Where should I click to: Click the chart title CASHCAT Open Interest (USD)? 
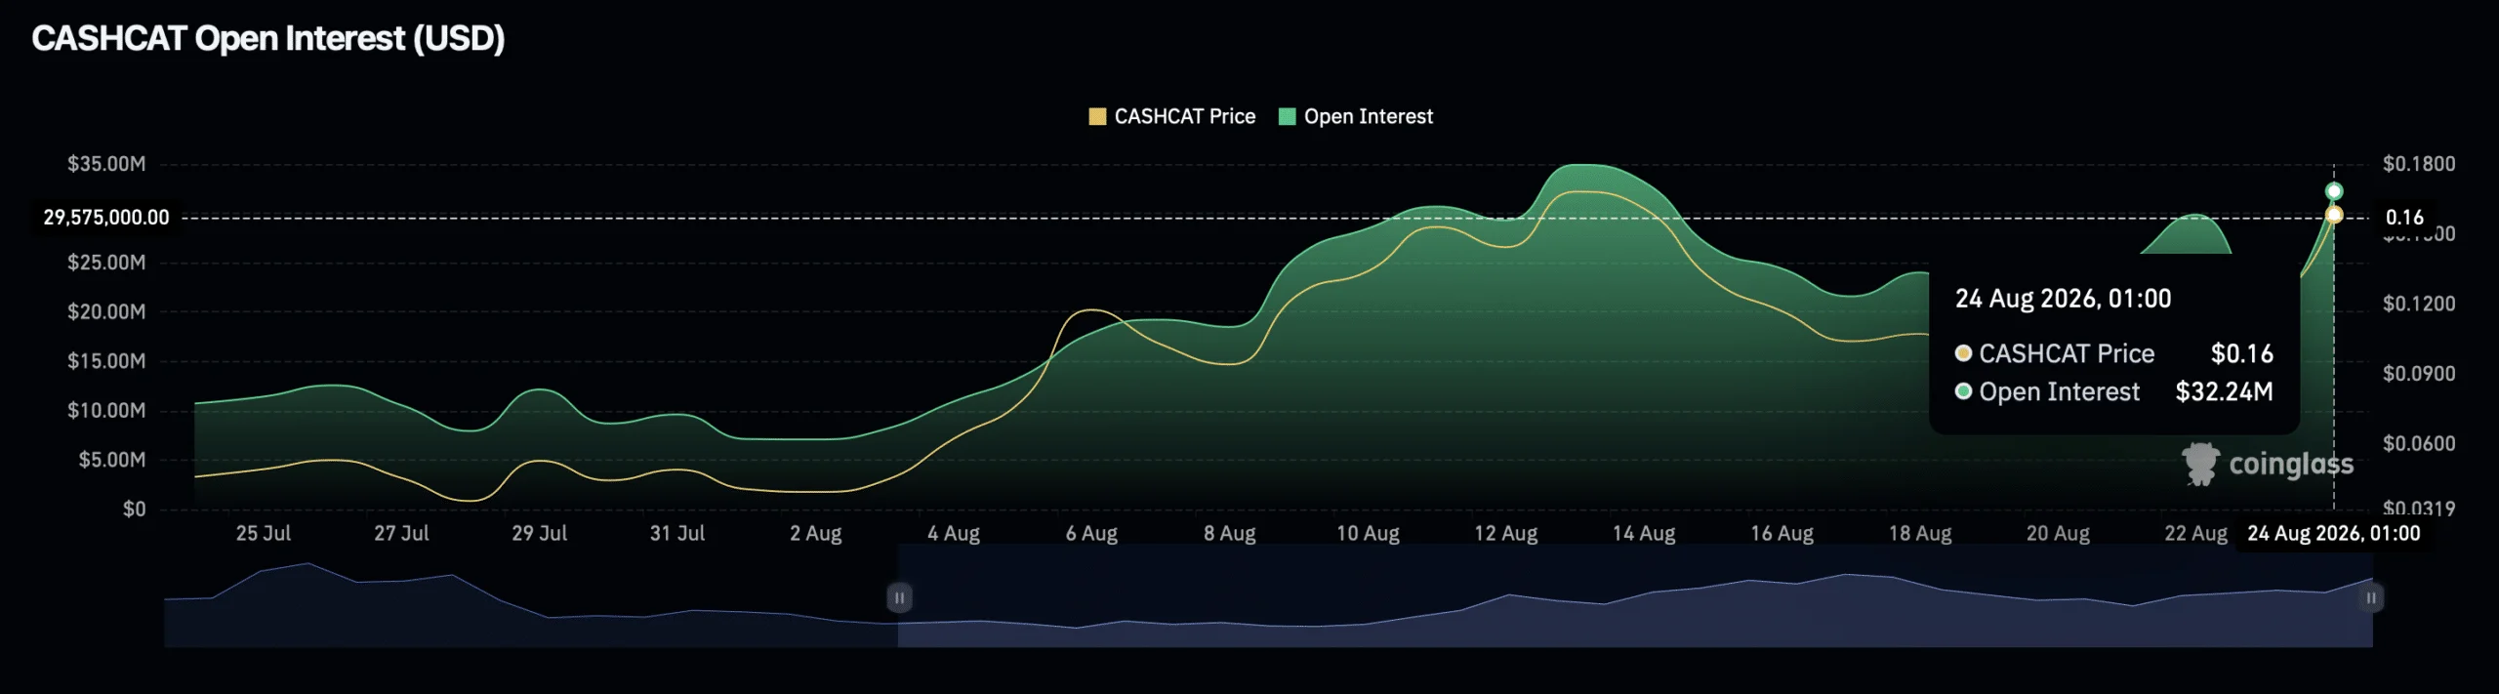click(268, 38)
